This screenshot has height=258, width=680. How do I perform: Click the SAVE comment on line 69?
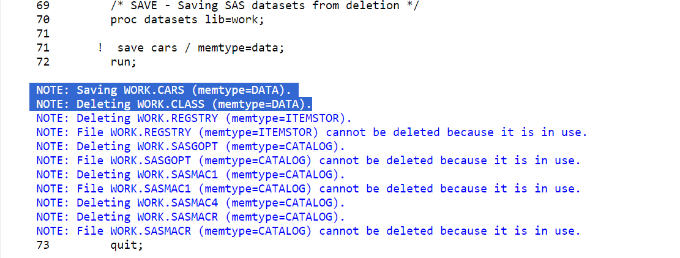tap(264, 6)
